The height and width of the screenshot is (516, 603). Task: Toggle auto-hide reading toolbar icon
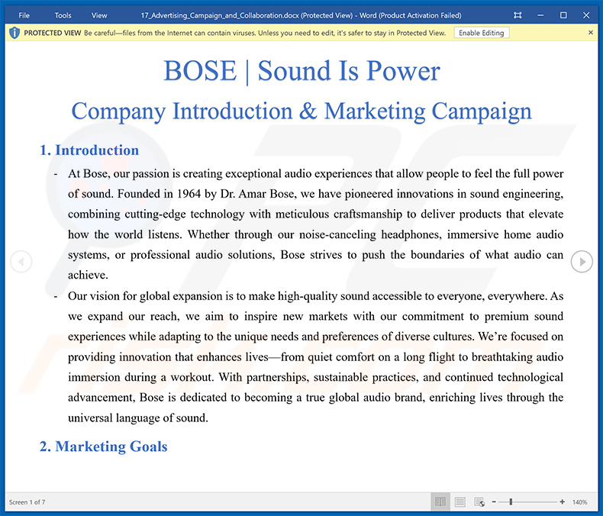[518, 15]
